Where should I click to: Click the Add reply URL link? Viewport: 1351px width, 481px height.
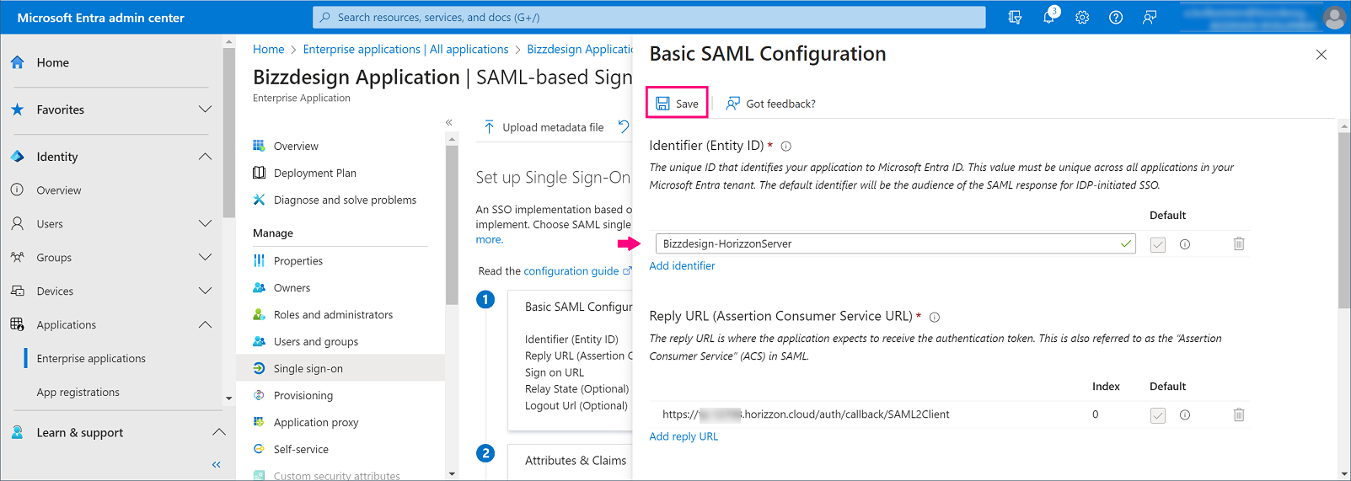(684, 436)
